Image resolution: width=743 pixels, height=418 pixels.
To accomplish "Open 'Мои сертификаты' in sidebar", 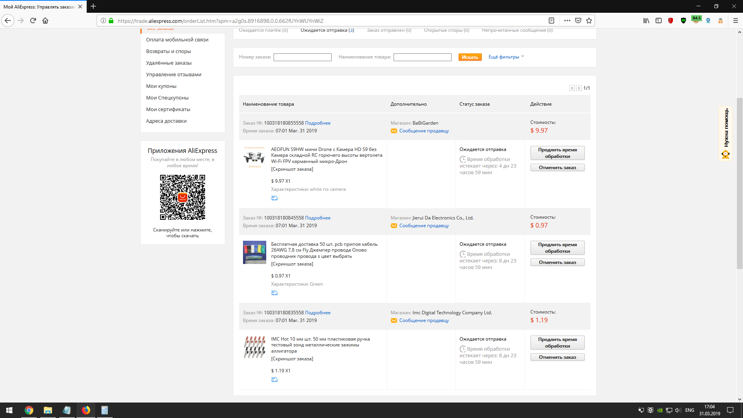I will (168, 109).
